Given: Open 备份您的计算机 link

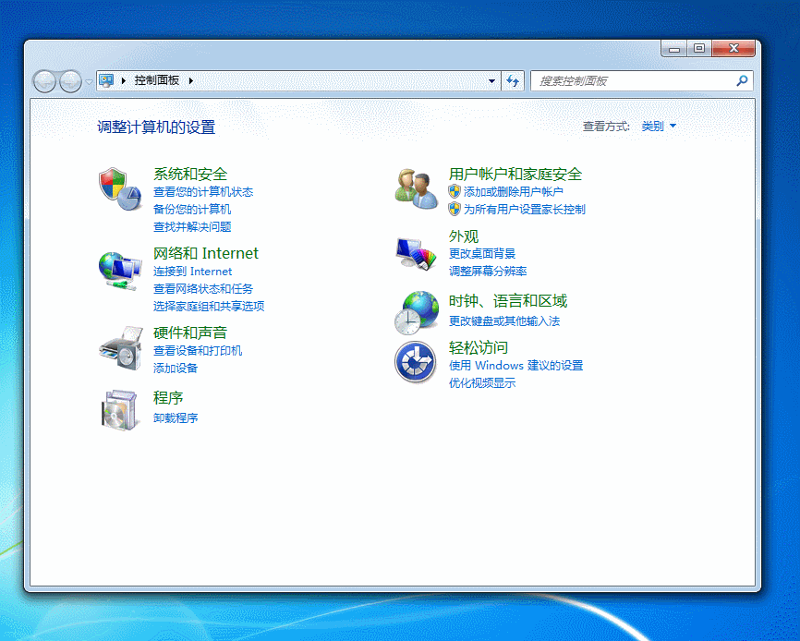Looking at the screenshot, I should click(193, 210).
